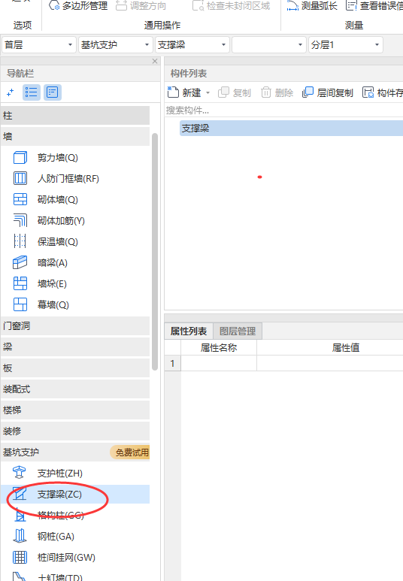403x581 pixels.
Task: Open the 支撑梁 component type dropdown
Action: 192,45
